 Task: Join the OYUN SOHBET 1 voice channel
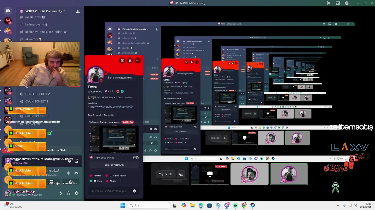(34, 101)
